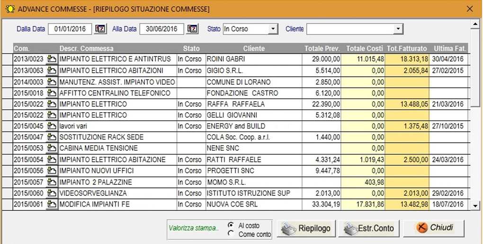The height and width of the screenshot is (244, 483).
Task: Open folder icon in GELLI GIOVANNI row
Action: [x=52, y=115]
